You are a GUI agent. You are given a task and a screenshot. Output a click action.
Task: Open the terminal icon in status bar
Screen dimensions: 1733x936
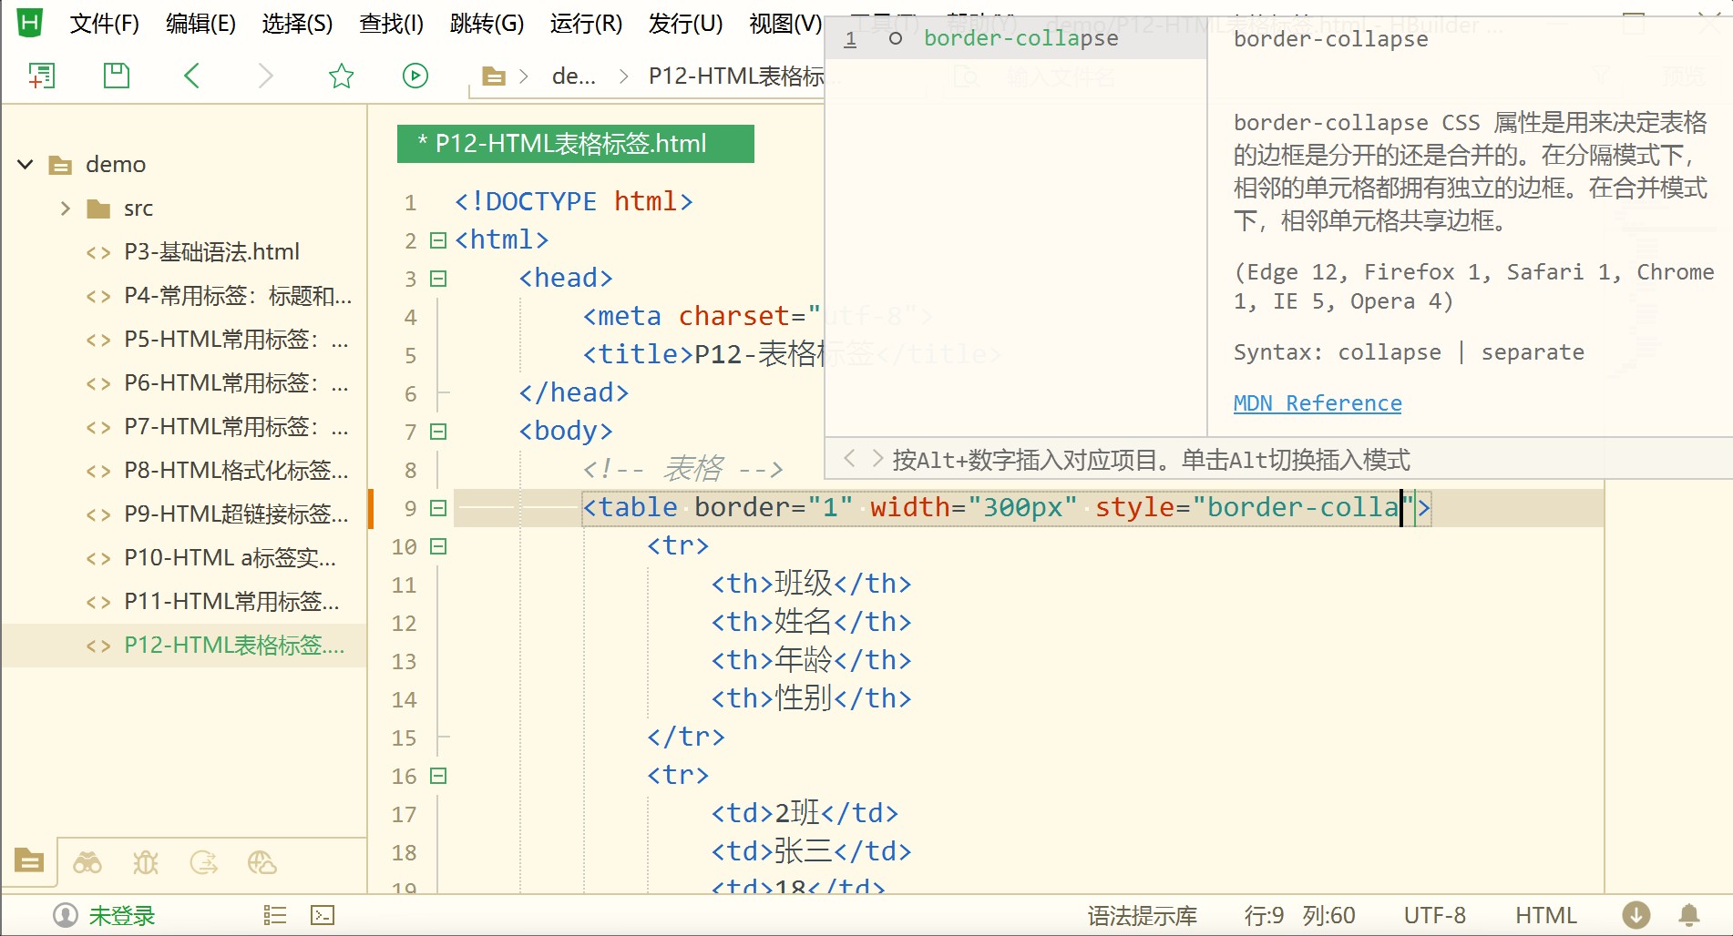click(323, 915)
